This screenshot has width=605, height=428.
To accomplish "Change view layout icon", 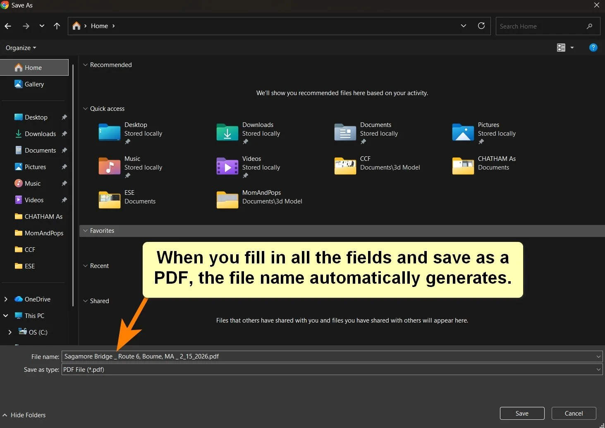I will [x=561, y=48].
